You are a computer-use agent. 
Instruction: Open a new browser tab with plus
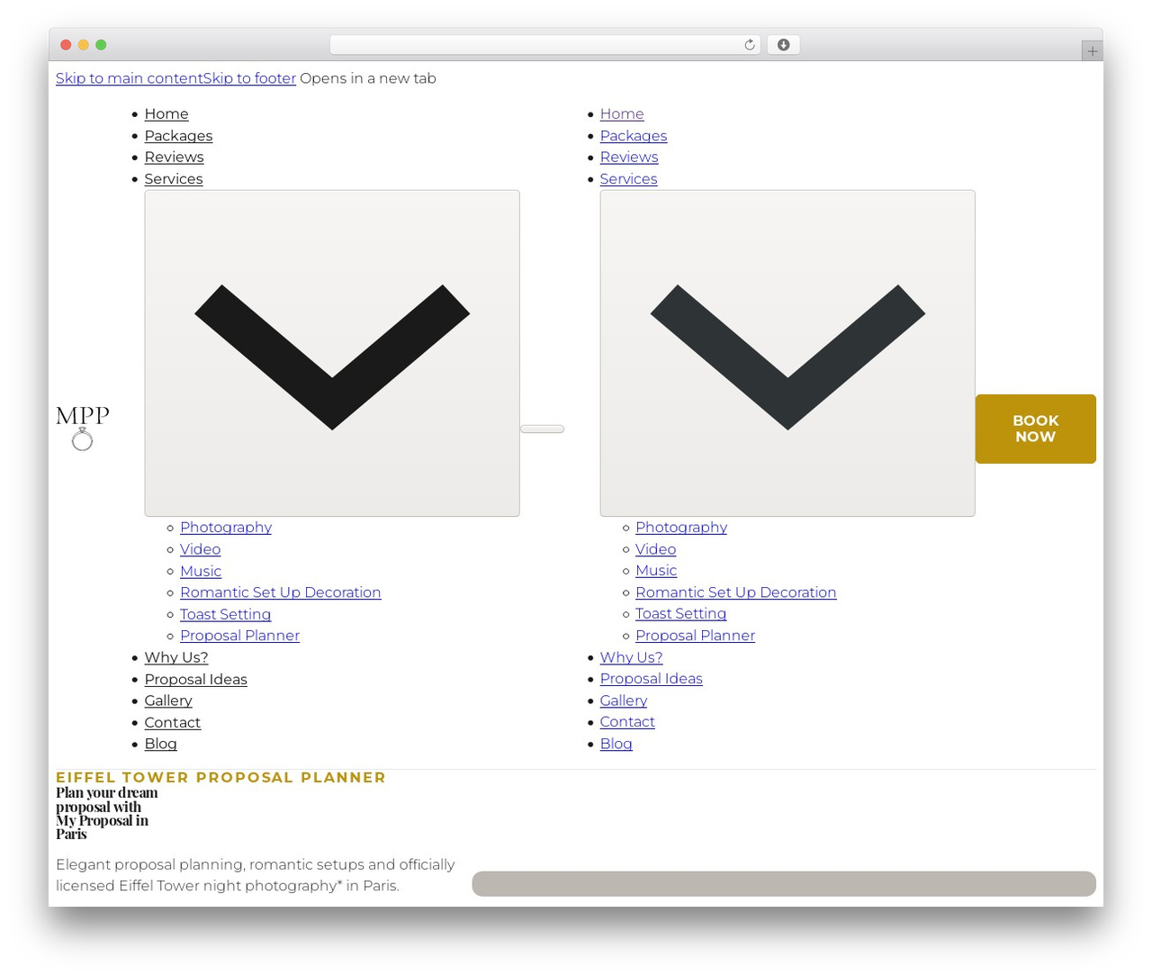pos(1092,51)
